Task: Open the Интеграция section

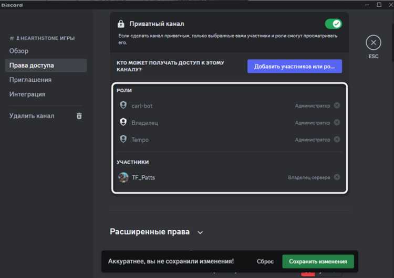Action: tap(27, 94)
